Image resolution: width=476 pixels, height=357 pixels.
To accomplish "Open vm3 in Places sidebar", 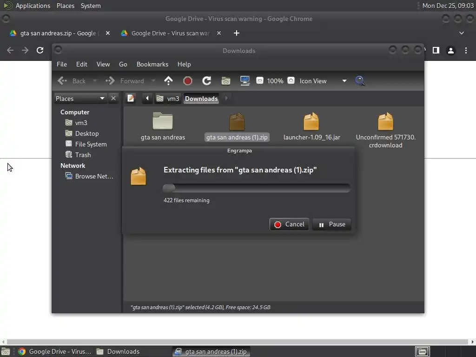I will point(81,123).
